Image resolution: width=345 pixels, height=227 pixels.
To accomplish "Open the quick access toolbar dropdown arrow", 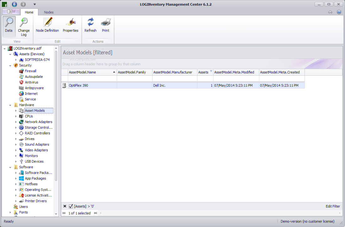I will click(35, 4).
